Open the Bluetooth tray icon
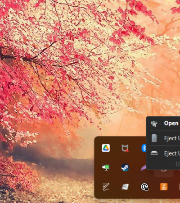This screenshot has width=180, height=203. pyautogui.click(x=144, y=148)
